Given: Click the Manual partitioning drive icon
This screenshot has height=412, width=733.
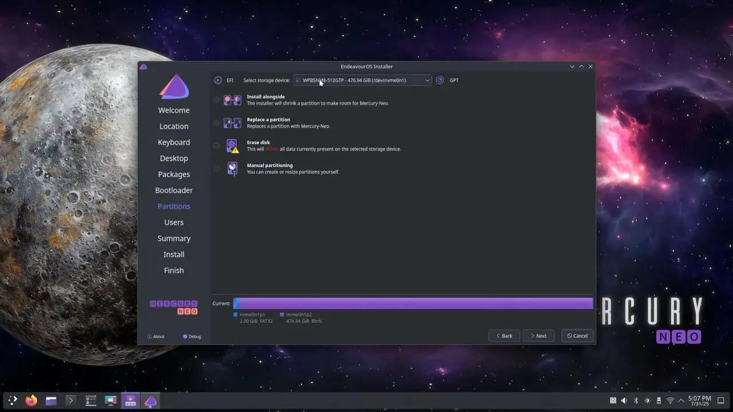Looking at the screenshot, I should click(232, 169).
